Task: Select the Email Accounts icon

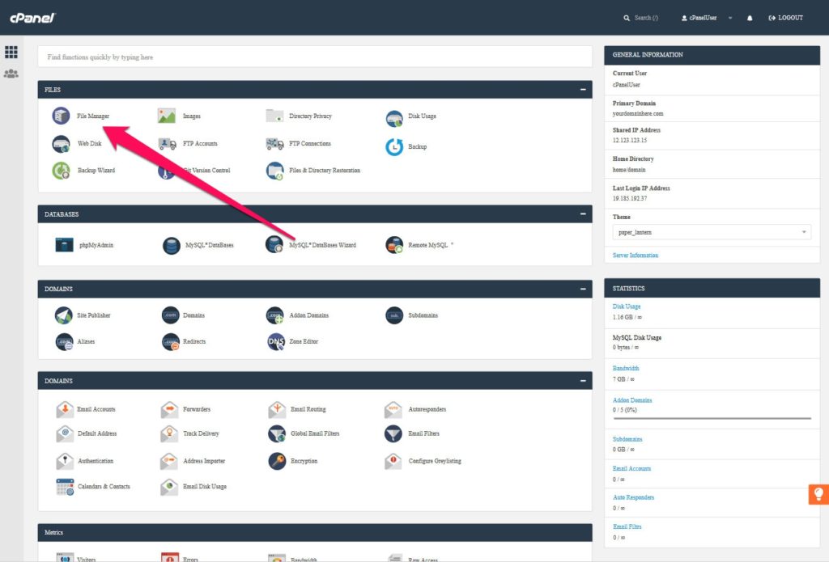Action: (65, 410)
